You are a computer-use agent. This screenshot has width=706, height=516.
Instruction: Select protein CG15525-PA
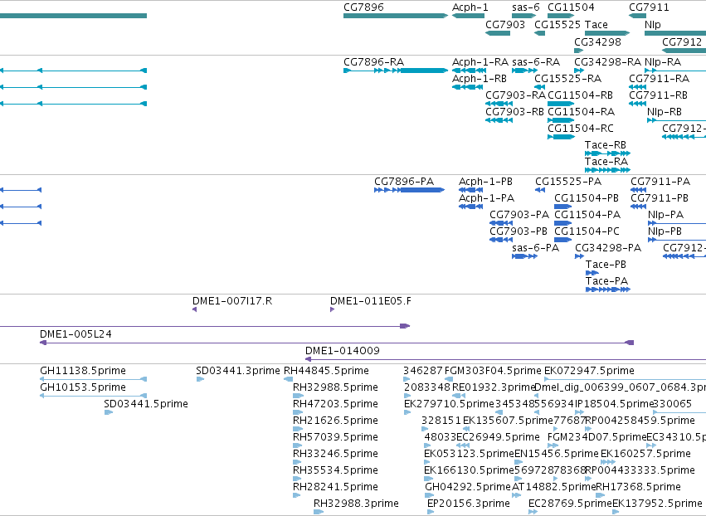click(568, 182)
